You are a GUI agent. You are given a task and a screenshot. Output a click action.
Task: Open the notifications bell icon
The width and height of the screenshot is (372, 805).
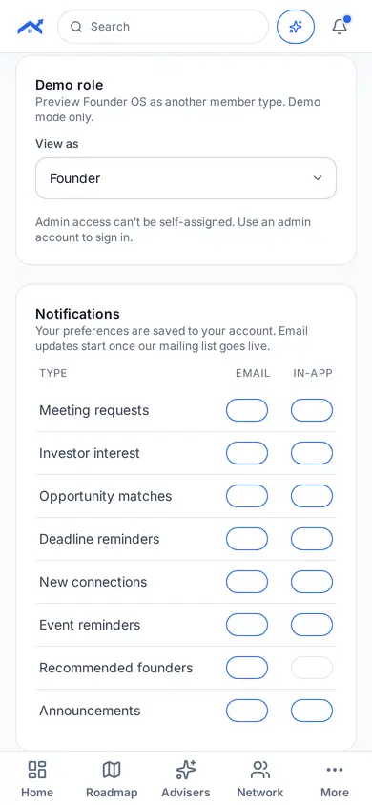pos(341,26)
